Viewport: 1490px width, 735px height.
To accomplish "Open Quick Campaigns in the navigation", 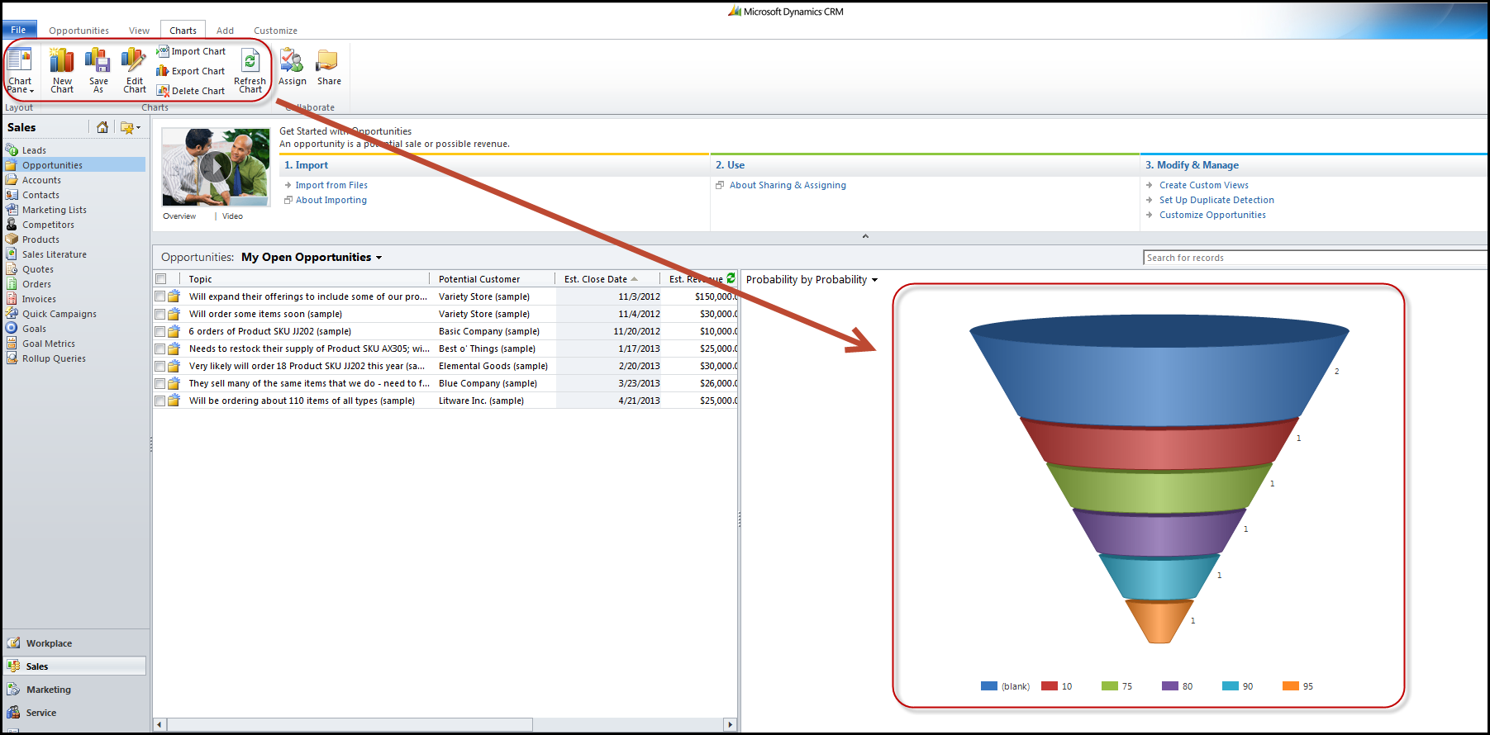I will coord(59,314).
